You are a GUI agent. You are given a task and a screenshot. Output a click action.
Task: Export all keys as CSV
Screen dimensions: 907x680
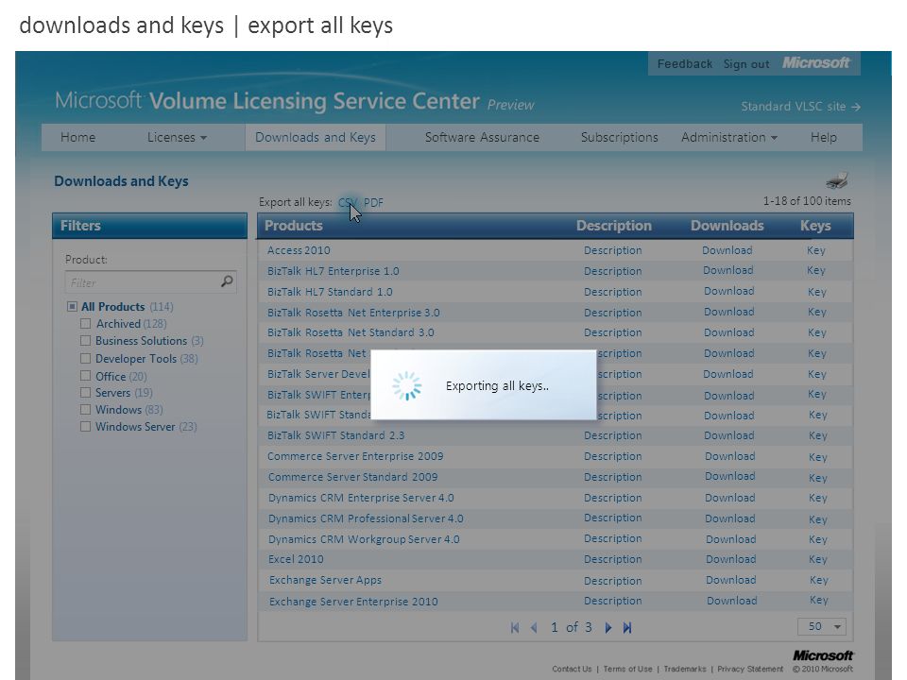point(348,202)
